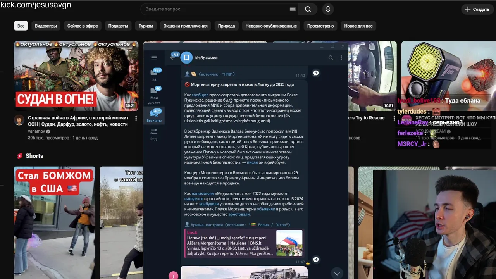The height and width of the screenshot is (279, 496).
Task: Open the Мои друзья chat folder
Action: [x=154, y=95]
